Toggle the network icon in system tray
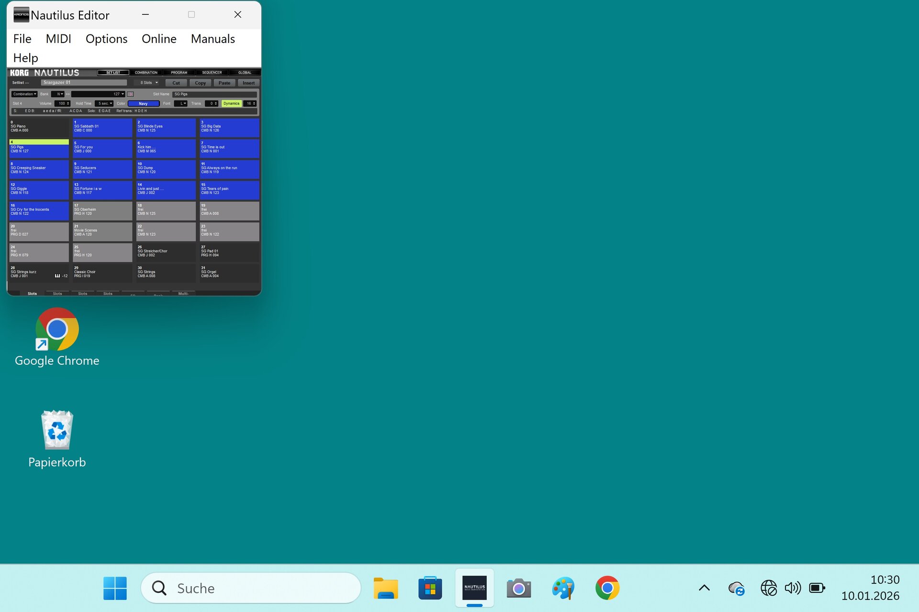Screen dimensions: 919x612 pos(769,588)
